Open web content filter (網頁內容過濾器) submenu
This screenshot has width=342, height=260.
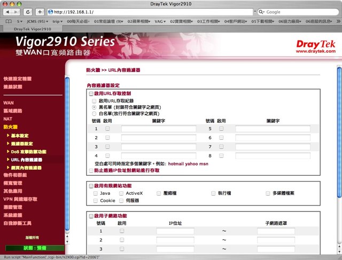click(26, 168)
